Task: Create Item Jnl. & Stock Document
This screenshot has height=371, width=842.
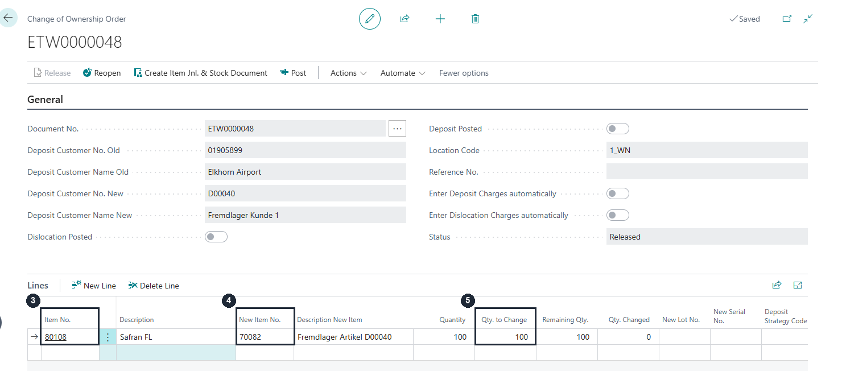Action: click(x=201, y=73)
